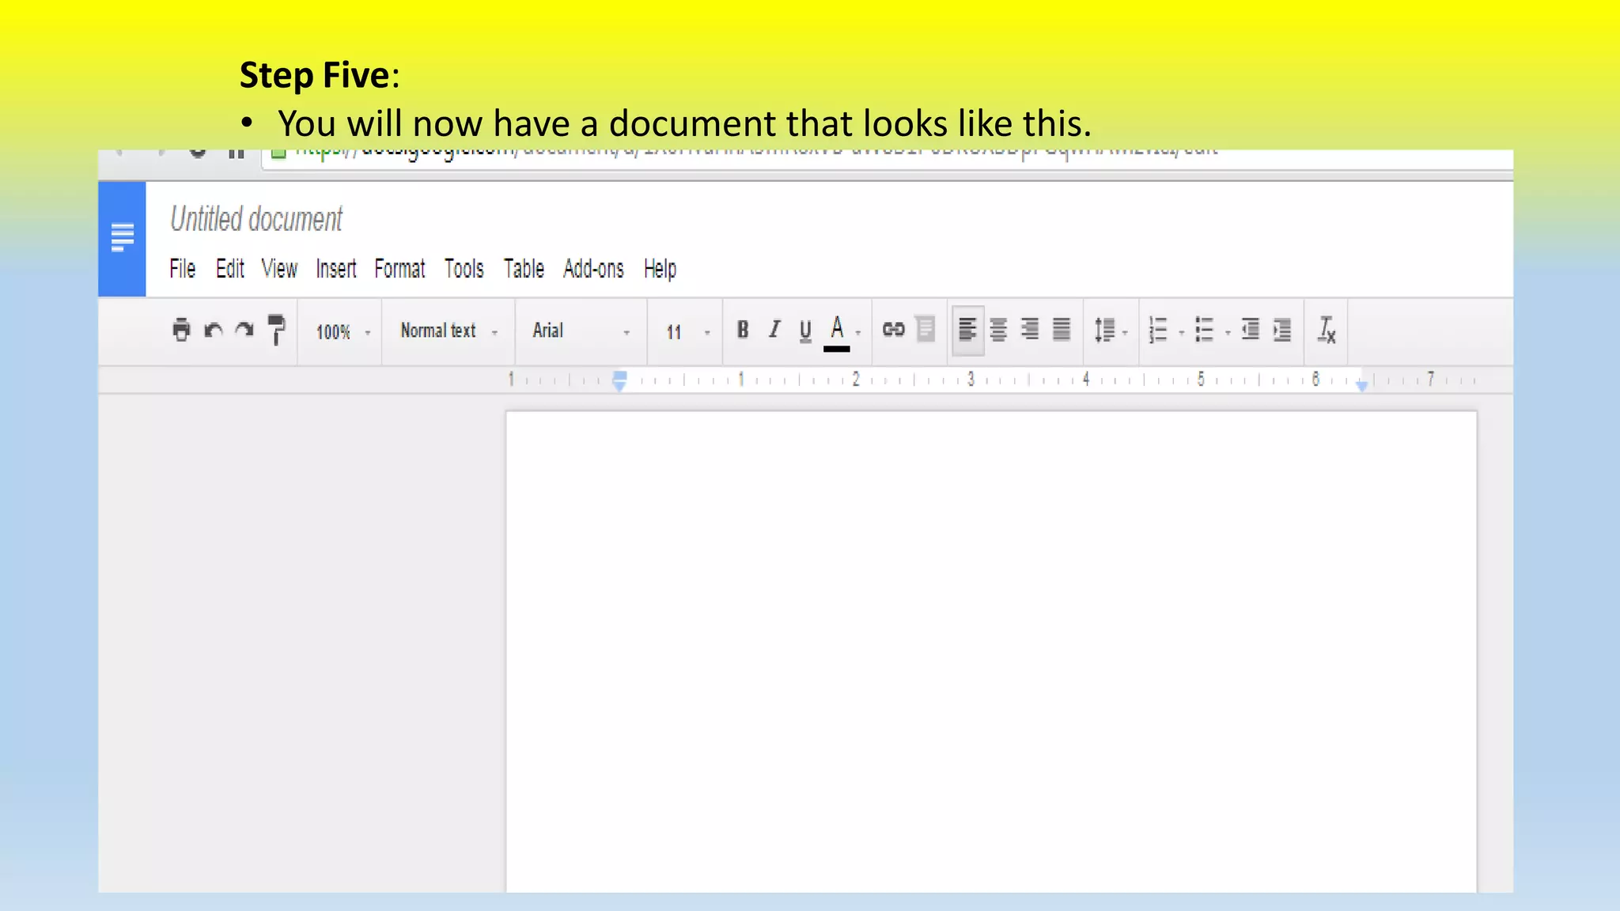Open the 100% zoom dropdown

343,332
